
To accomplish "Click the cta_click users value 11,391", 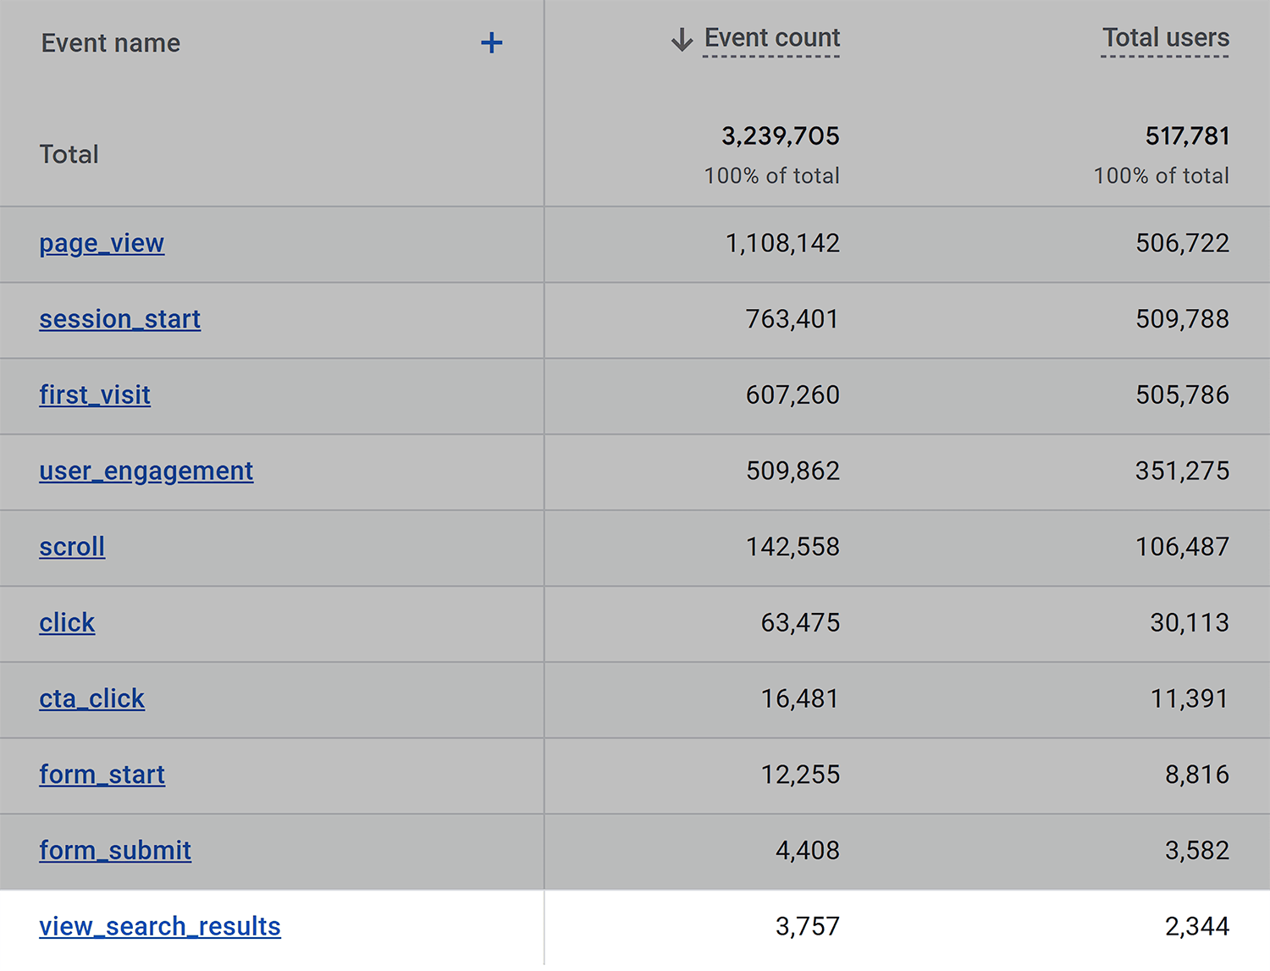I will click(x=1190, y=698).
